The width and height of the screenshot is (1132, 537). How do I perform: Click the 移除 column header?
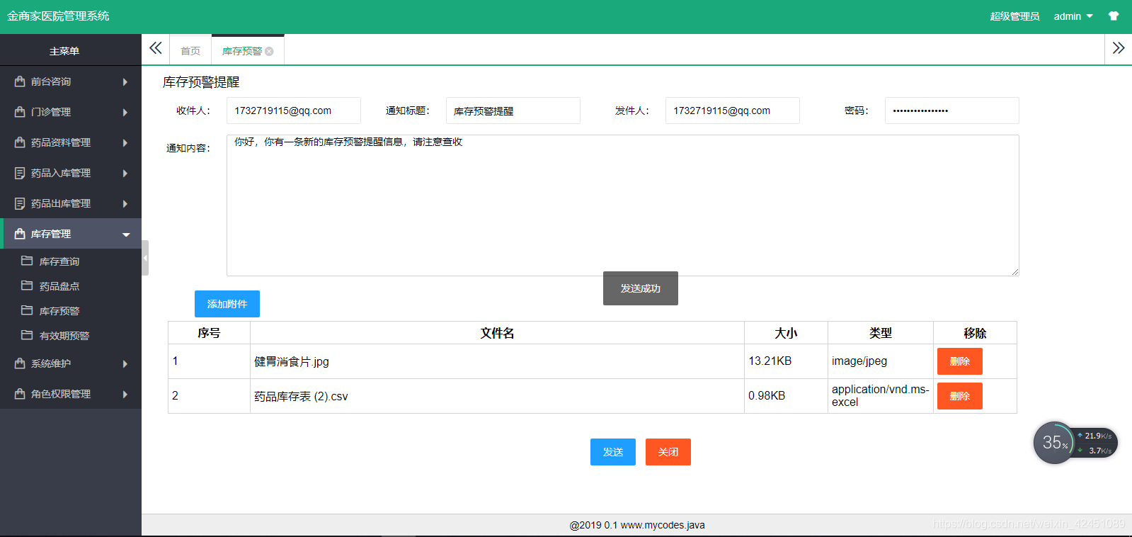click(x=975, y=333)
